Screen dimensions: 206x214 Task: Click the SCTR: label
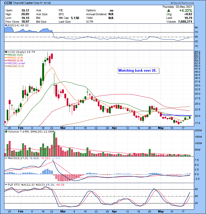90,22
